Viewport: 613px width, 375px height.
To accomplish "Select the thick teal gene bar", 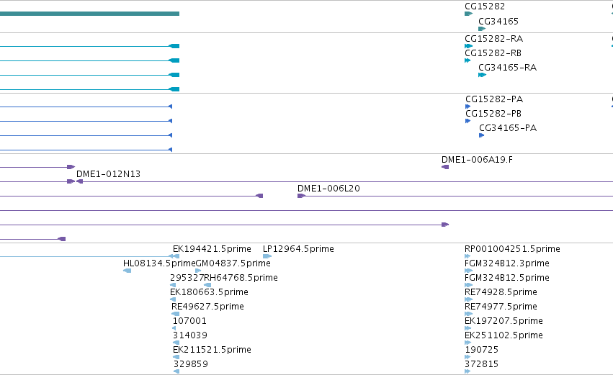I will 89,14.
